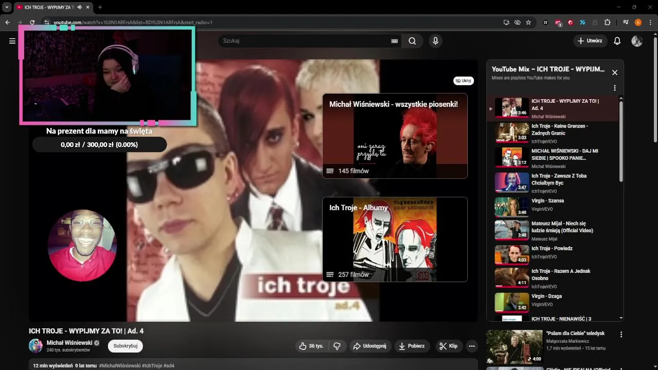The height and width of the screenshot is (370, 658).
Task: Open the Michał Wiśniewski channel avatar
Action: (x=35, y=346)
